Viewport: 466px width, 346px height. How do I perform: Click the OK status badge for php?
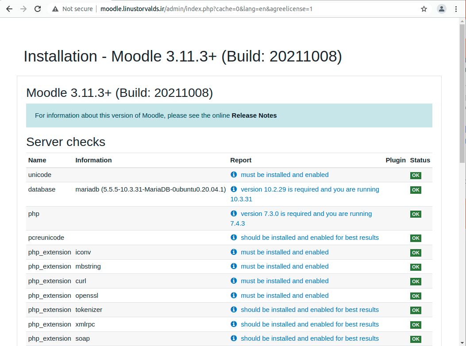pos(416,214)
